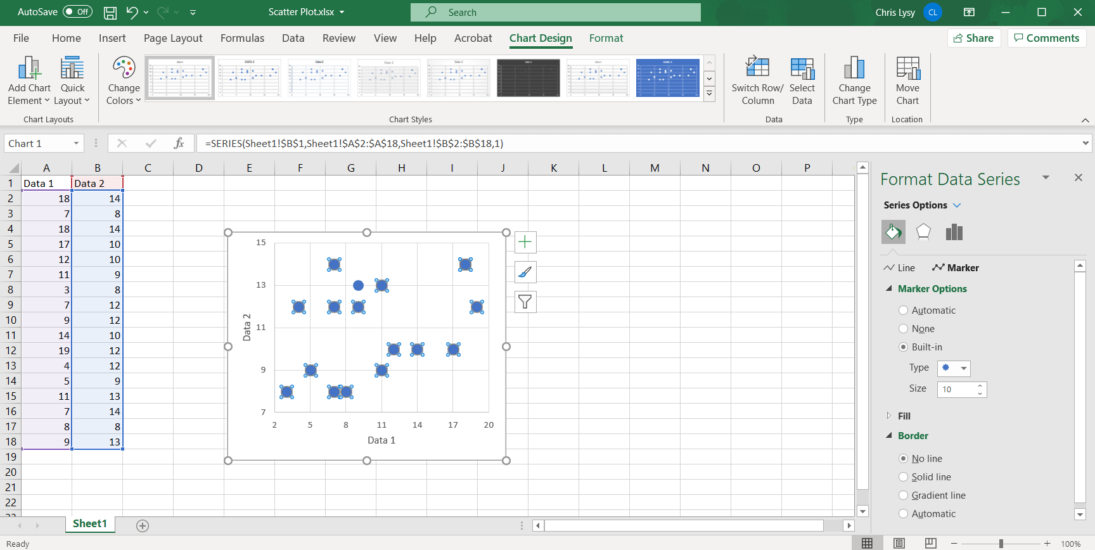Click the Chart Elements plus button
Screen dimensions: 1095x550
[x=525, y=242]
